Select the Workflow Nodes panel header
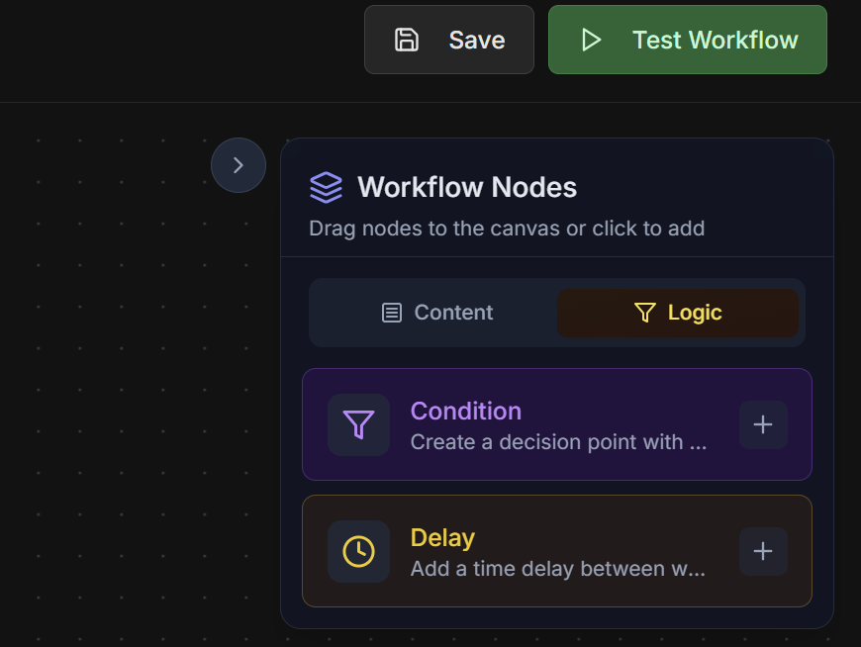This screenshot has width=861, height=647. click(467, 187)
